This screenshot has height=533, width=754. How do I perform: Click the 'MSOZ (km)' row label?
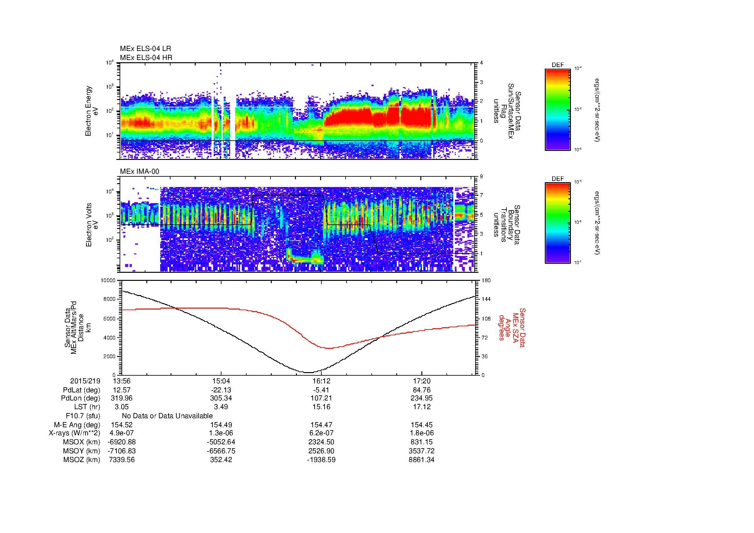click(82, 460)
